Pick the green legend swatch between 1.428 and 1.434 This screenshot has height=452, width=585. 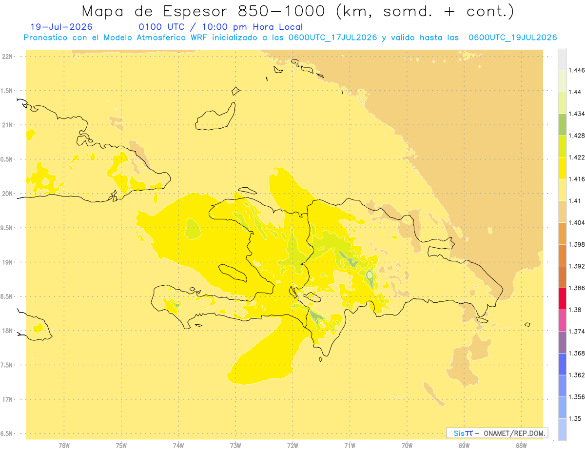click(x=562, y=125)
